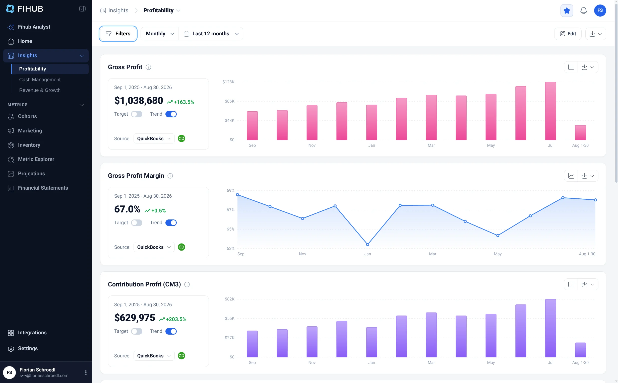618x383 pixels.
Task: Open the Gross Profit card download menu
Action: click(x=588, y=67)
